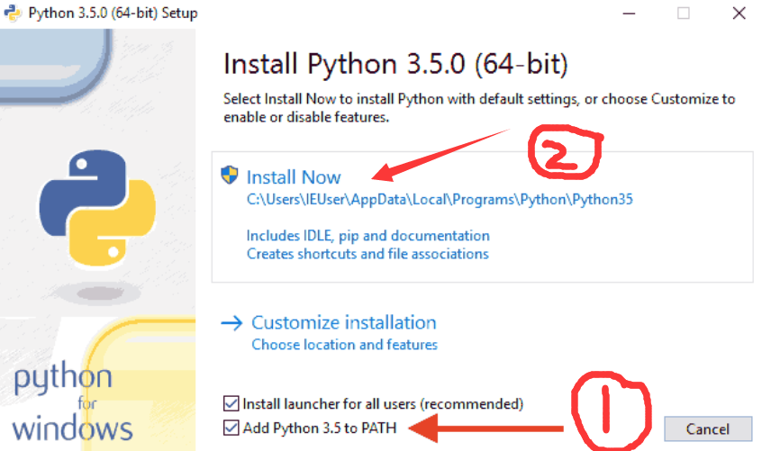Click the Cancel button
762x451 pixels.
tap(708, 429)
